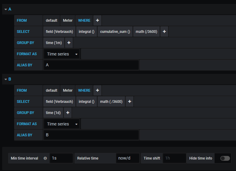This screenshot has width=236, height=171.
Task: Click the plus icon next to time (1d)
Action: click(x=68, y=113)
